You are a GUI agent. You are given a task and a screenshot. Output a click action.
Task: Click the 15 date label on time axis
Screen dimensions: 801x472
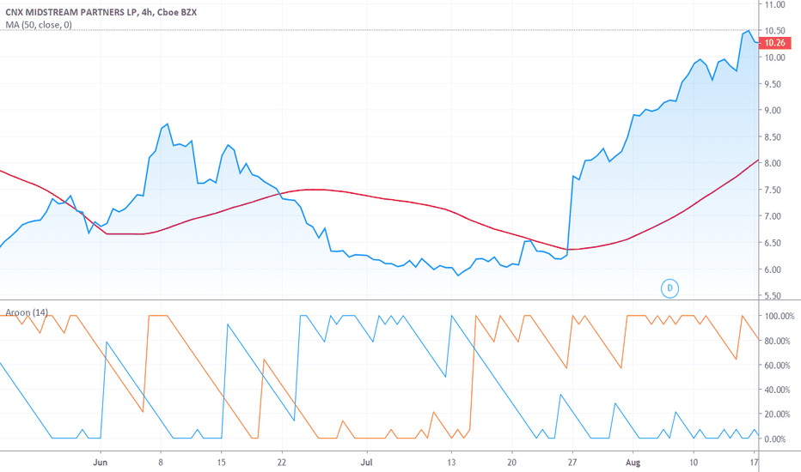221,463
